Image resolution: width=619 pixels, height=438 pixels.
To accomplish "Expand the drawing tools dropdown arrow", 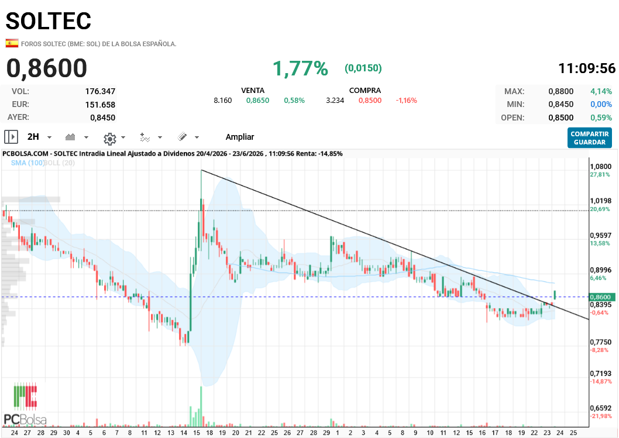I will pyautogui.click(x=197, y=137).
